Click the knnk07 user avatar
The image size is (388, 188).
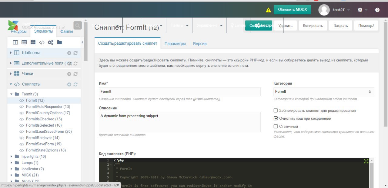tap(324, 10)
